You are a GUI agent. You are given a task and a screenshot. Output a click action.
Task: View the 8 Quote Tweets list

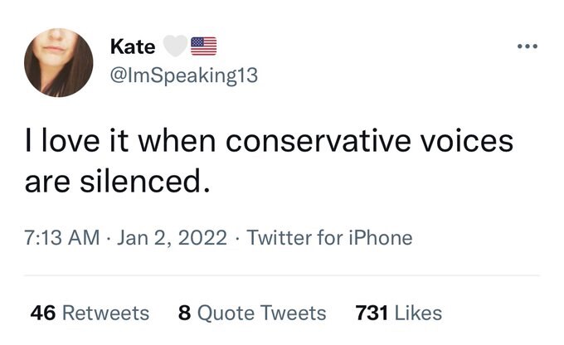point(252,313)
